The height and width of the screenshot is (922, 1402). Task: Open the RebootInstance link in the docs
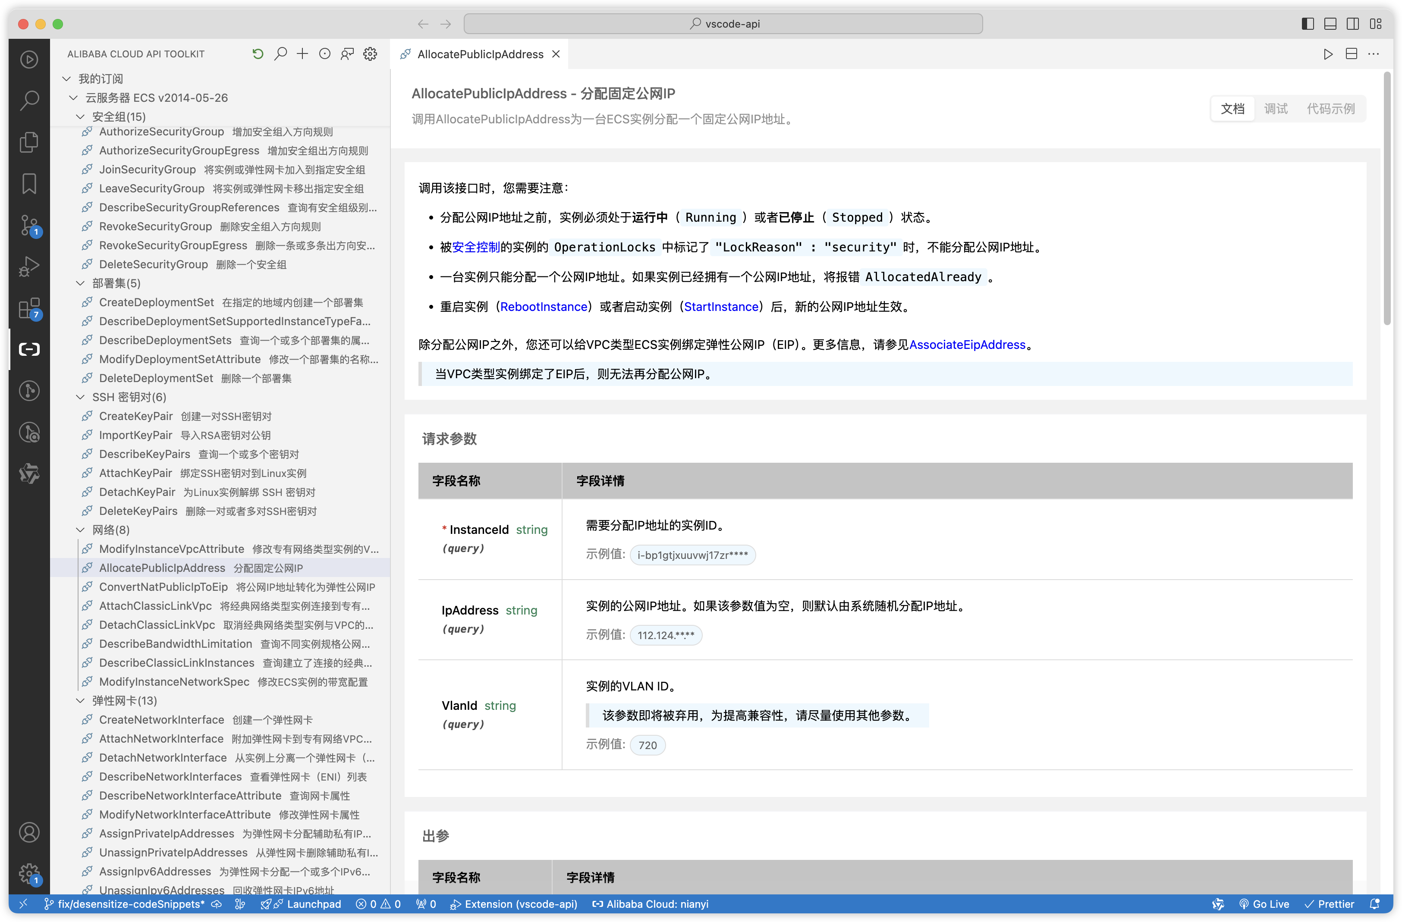(544, 306)
